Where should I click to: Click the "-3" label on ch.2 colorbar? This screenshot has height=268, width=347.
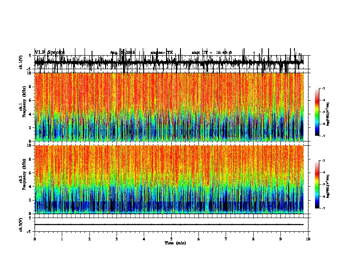(x=323, y=161)
